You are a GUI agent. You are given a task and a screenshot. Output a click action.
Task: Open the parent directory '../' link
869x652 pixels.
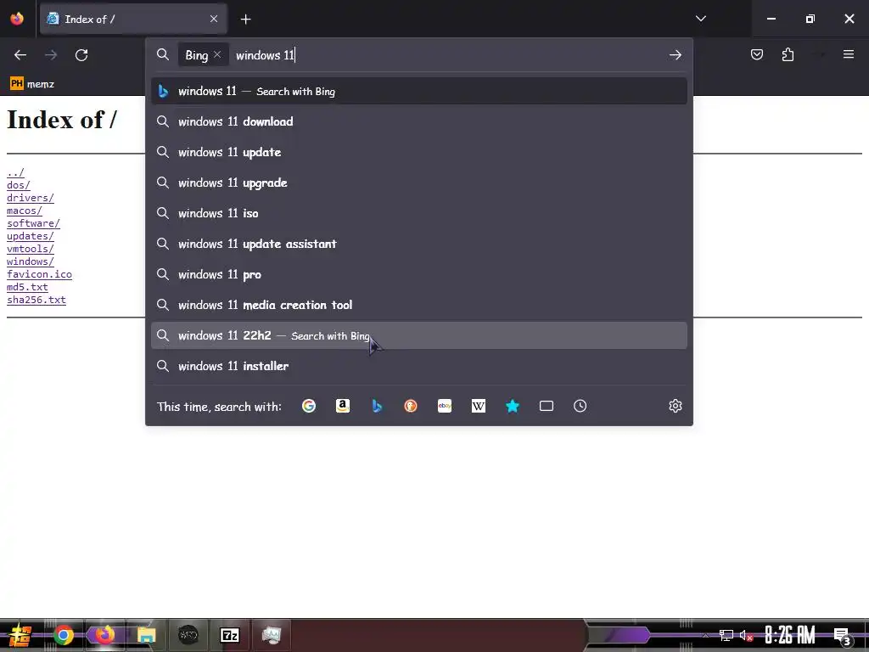(x=15, y=172)
